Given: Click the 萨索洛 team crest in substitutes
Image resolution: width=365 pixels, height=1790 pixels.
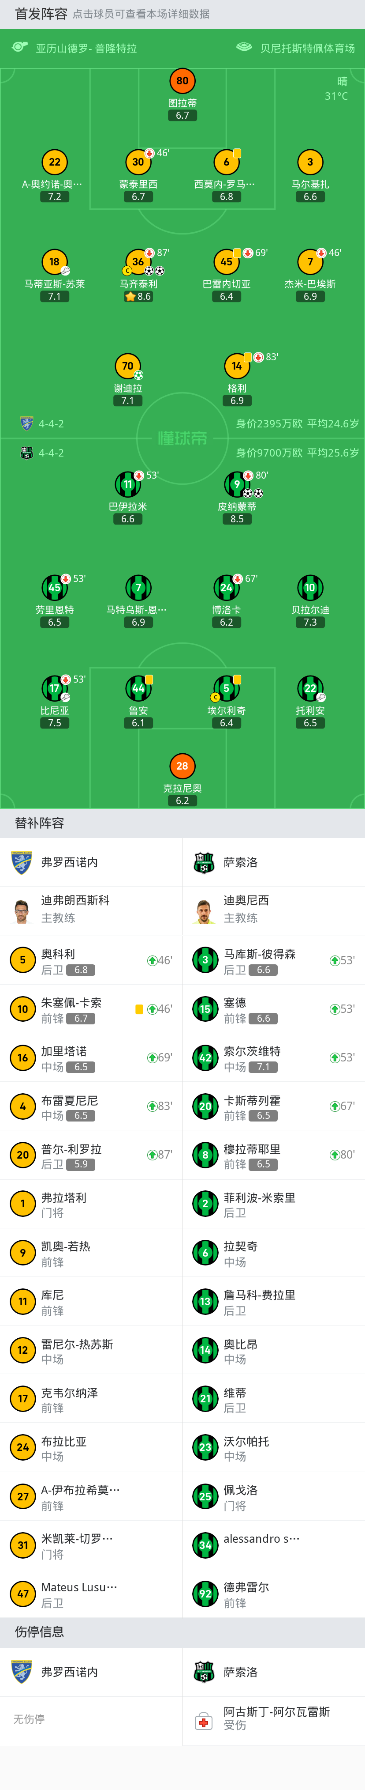Looking at the screenshot, I should [204, 862].
